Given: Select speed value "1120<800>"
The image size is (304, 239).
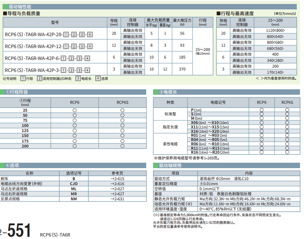Looking at the screenshot, I should tap(275, 30).
